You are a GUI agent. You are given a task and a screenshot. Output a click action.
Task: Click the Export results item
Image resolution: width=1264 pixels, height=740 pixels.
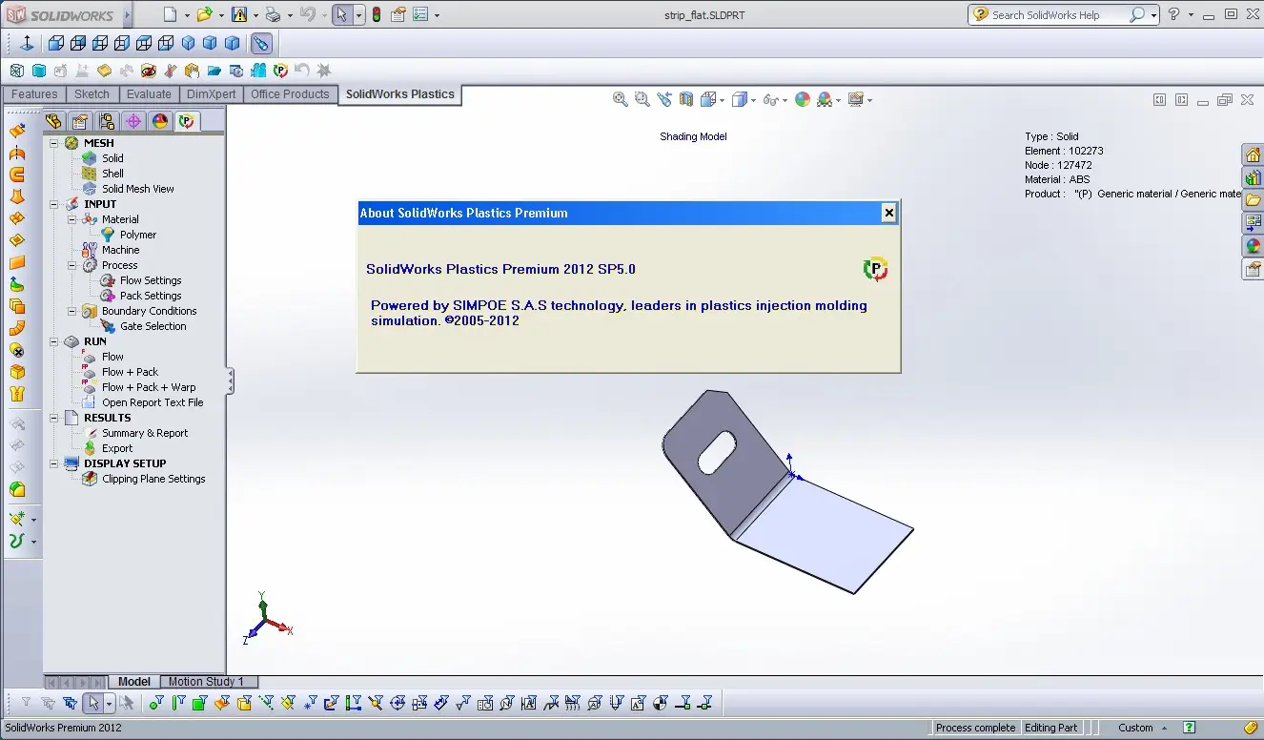[117, 448]
